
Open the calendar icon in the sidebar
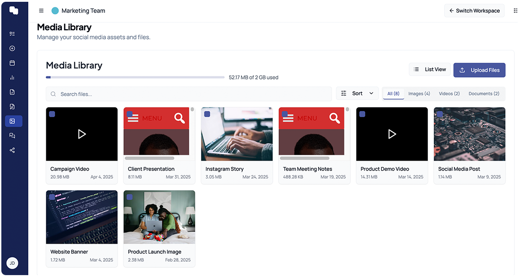(x=12, y=63)
